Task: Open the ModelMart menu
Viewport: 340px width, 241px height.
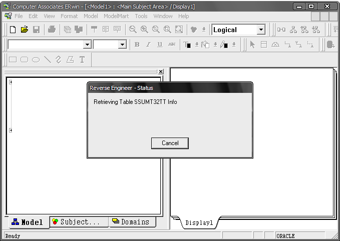Action: click(116, 16)
